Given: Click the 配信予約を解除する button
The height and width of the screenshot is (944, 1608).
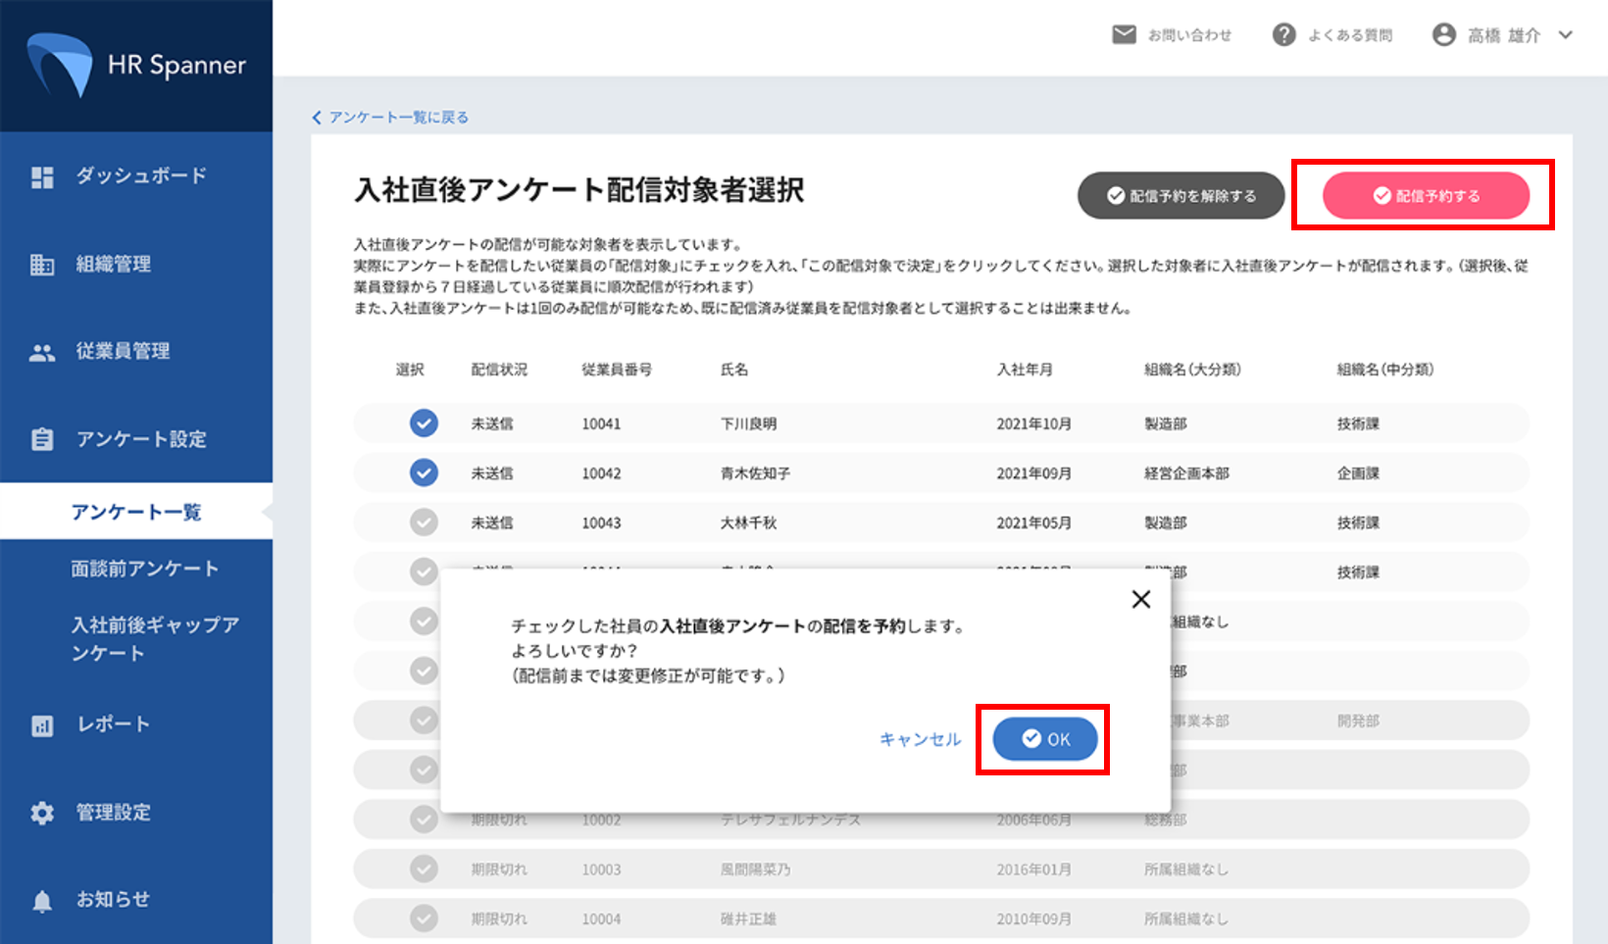Looking at the screenshot, I should click(x=1181, y=196).
